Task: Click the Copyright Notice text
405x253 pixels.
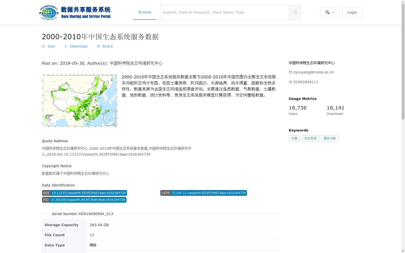Action: point(76,174)
